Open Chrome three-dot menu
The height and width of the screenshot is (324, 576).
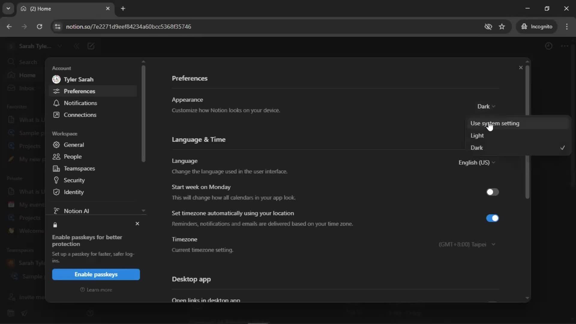(567, 26)
